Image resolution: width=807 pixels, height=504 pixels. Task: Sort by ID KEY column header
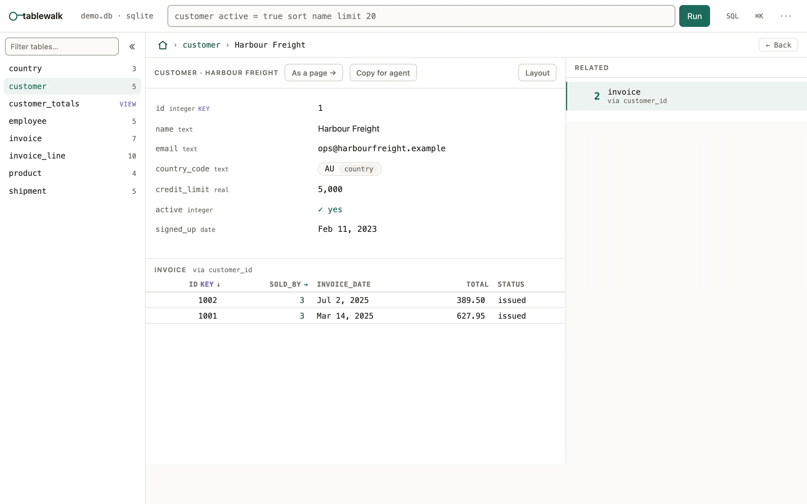[205, 284]
